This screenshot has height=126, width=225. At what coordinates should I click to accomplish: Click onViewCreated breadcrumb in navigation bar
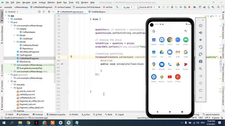click(x=63, y=7)
